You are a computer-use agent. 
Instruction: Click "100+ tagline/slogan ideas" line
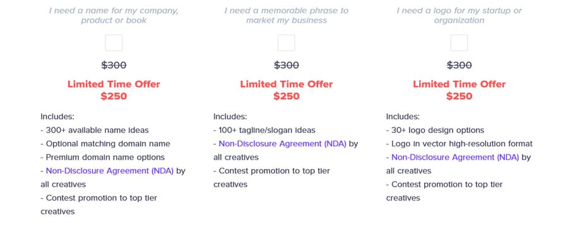coord(264,130)
